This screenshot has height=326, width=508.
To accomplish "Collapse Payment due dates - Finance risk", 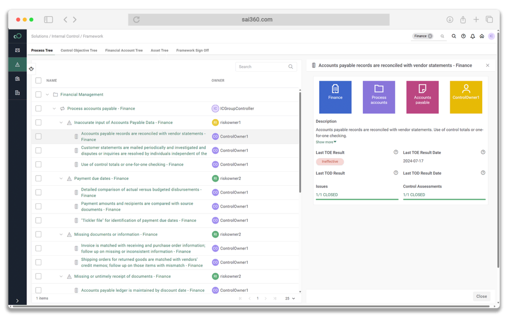I will 61,179.
